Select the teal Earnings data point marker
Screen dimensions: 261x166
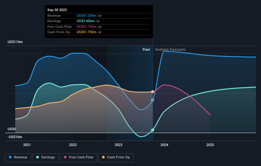pos(153,130)
